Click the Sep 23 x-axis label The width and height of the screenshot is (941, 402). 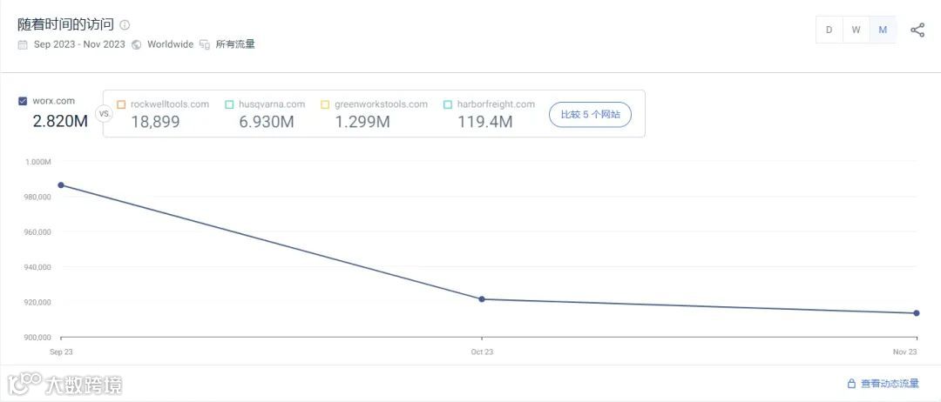(61, 352)
